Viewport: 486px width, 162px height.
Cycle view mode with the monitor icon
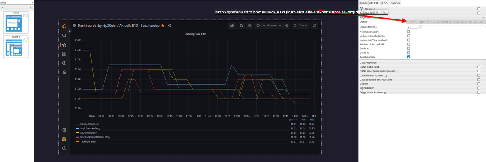tap(314, 26)
